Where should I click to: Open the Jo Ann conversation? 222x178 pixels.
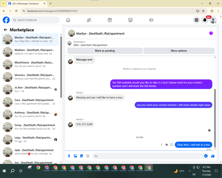[30, 89]
